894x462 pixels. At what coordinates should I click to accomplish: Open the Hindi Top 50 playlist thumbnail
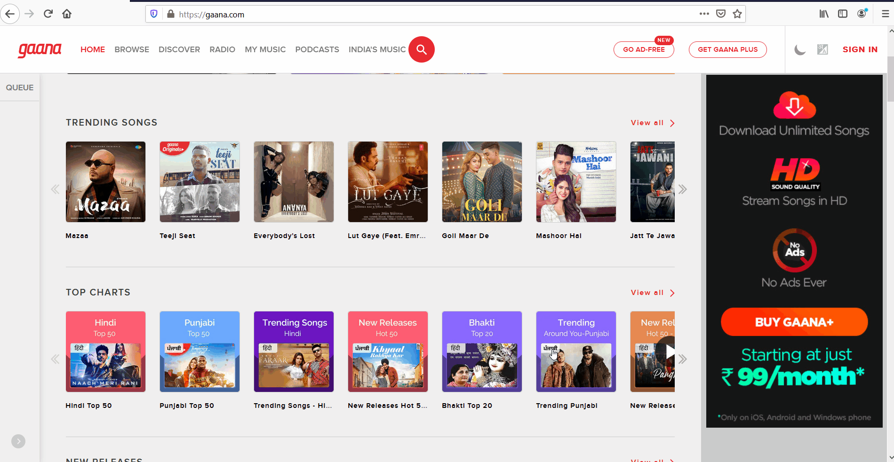point(105,351)
